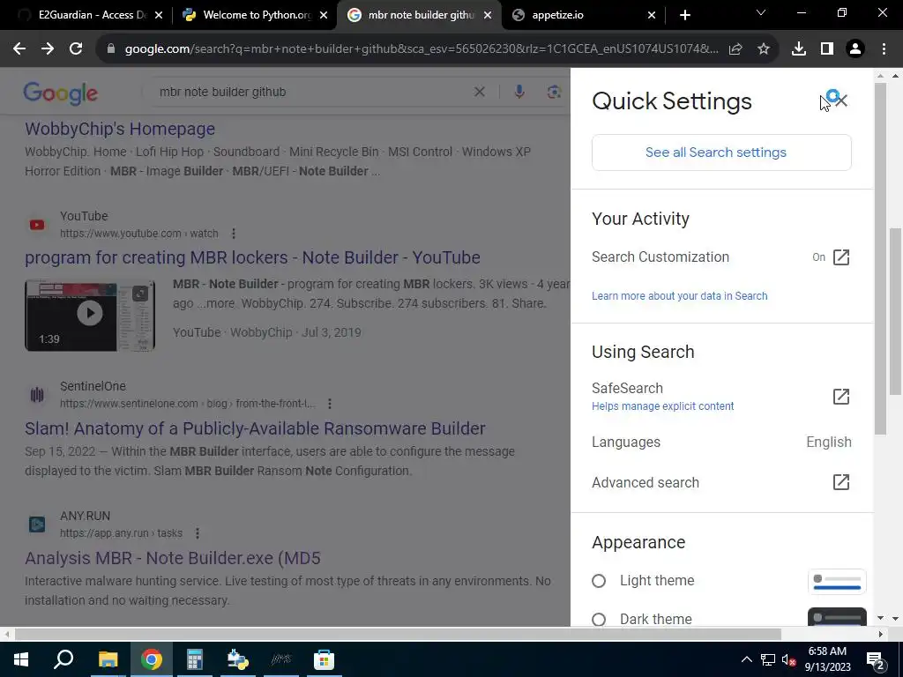Click the YouTube favicon in results

pos(37,225)
